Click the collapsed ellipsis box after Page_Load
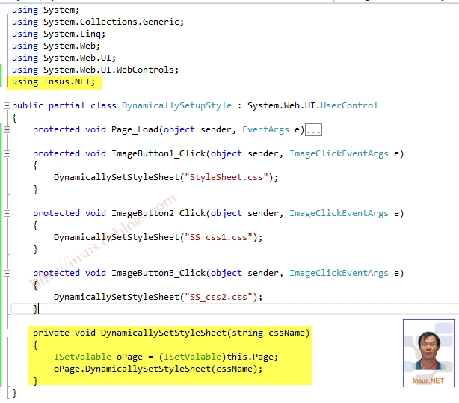Screen dimensions: 459x403 (313, 130)
